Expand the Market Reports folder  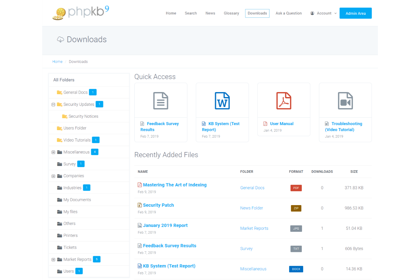pos(53,260)
